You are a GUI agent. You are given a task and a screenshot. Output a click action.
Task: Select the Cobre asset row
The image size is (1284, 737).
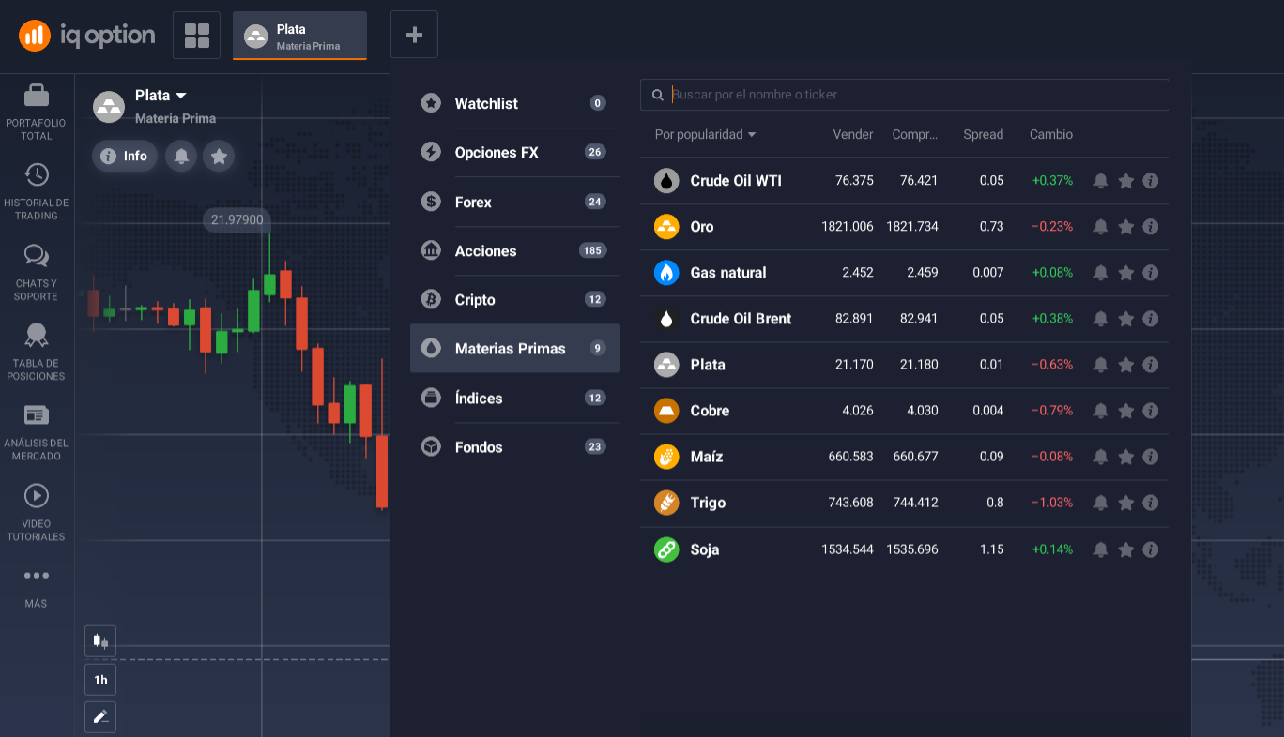[x=905, y=411]
